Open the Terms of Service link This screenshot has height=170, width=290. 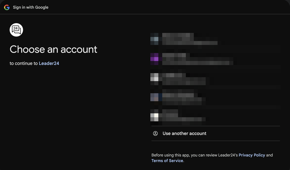pyautogui.click(x=167, y=161)
